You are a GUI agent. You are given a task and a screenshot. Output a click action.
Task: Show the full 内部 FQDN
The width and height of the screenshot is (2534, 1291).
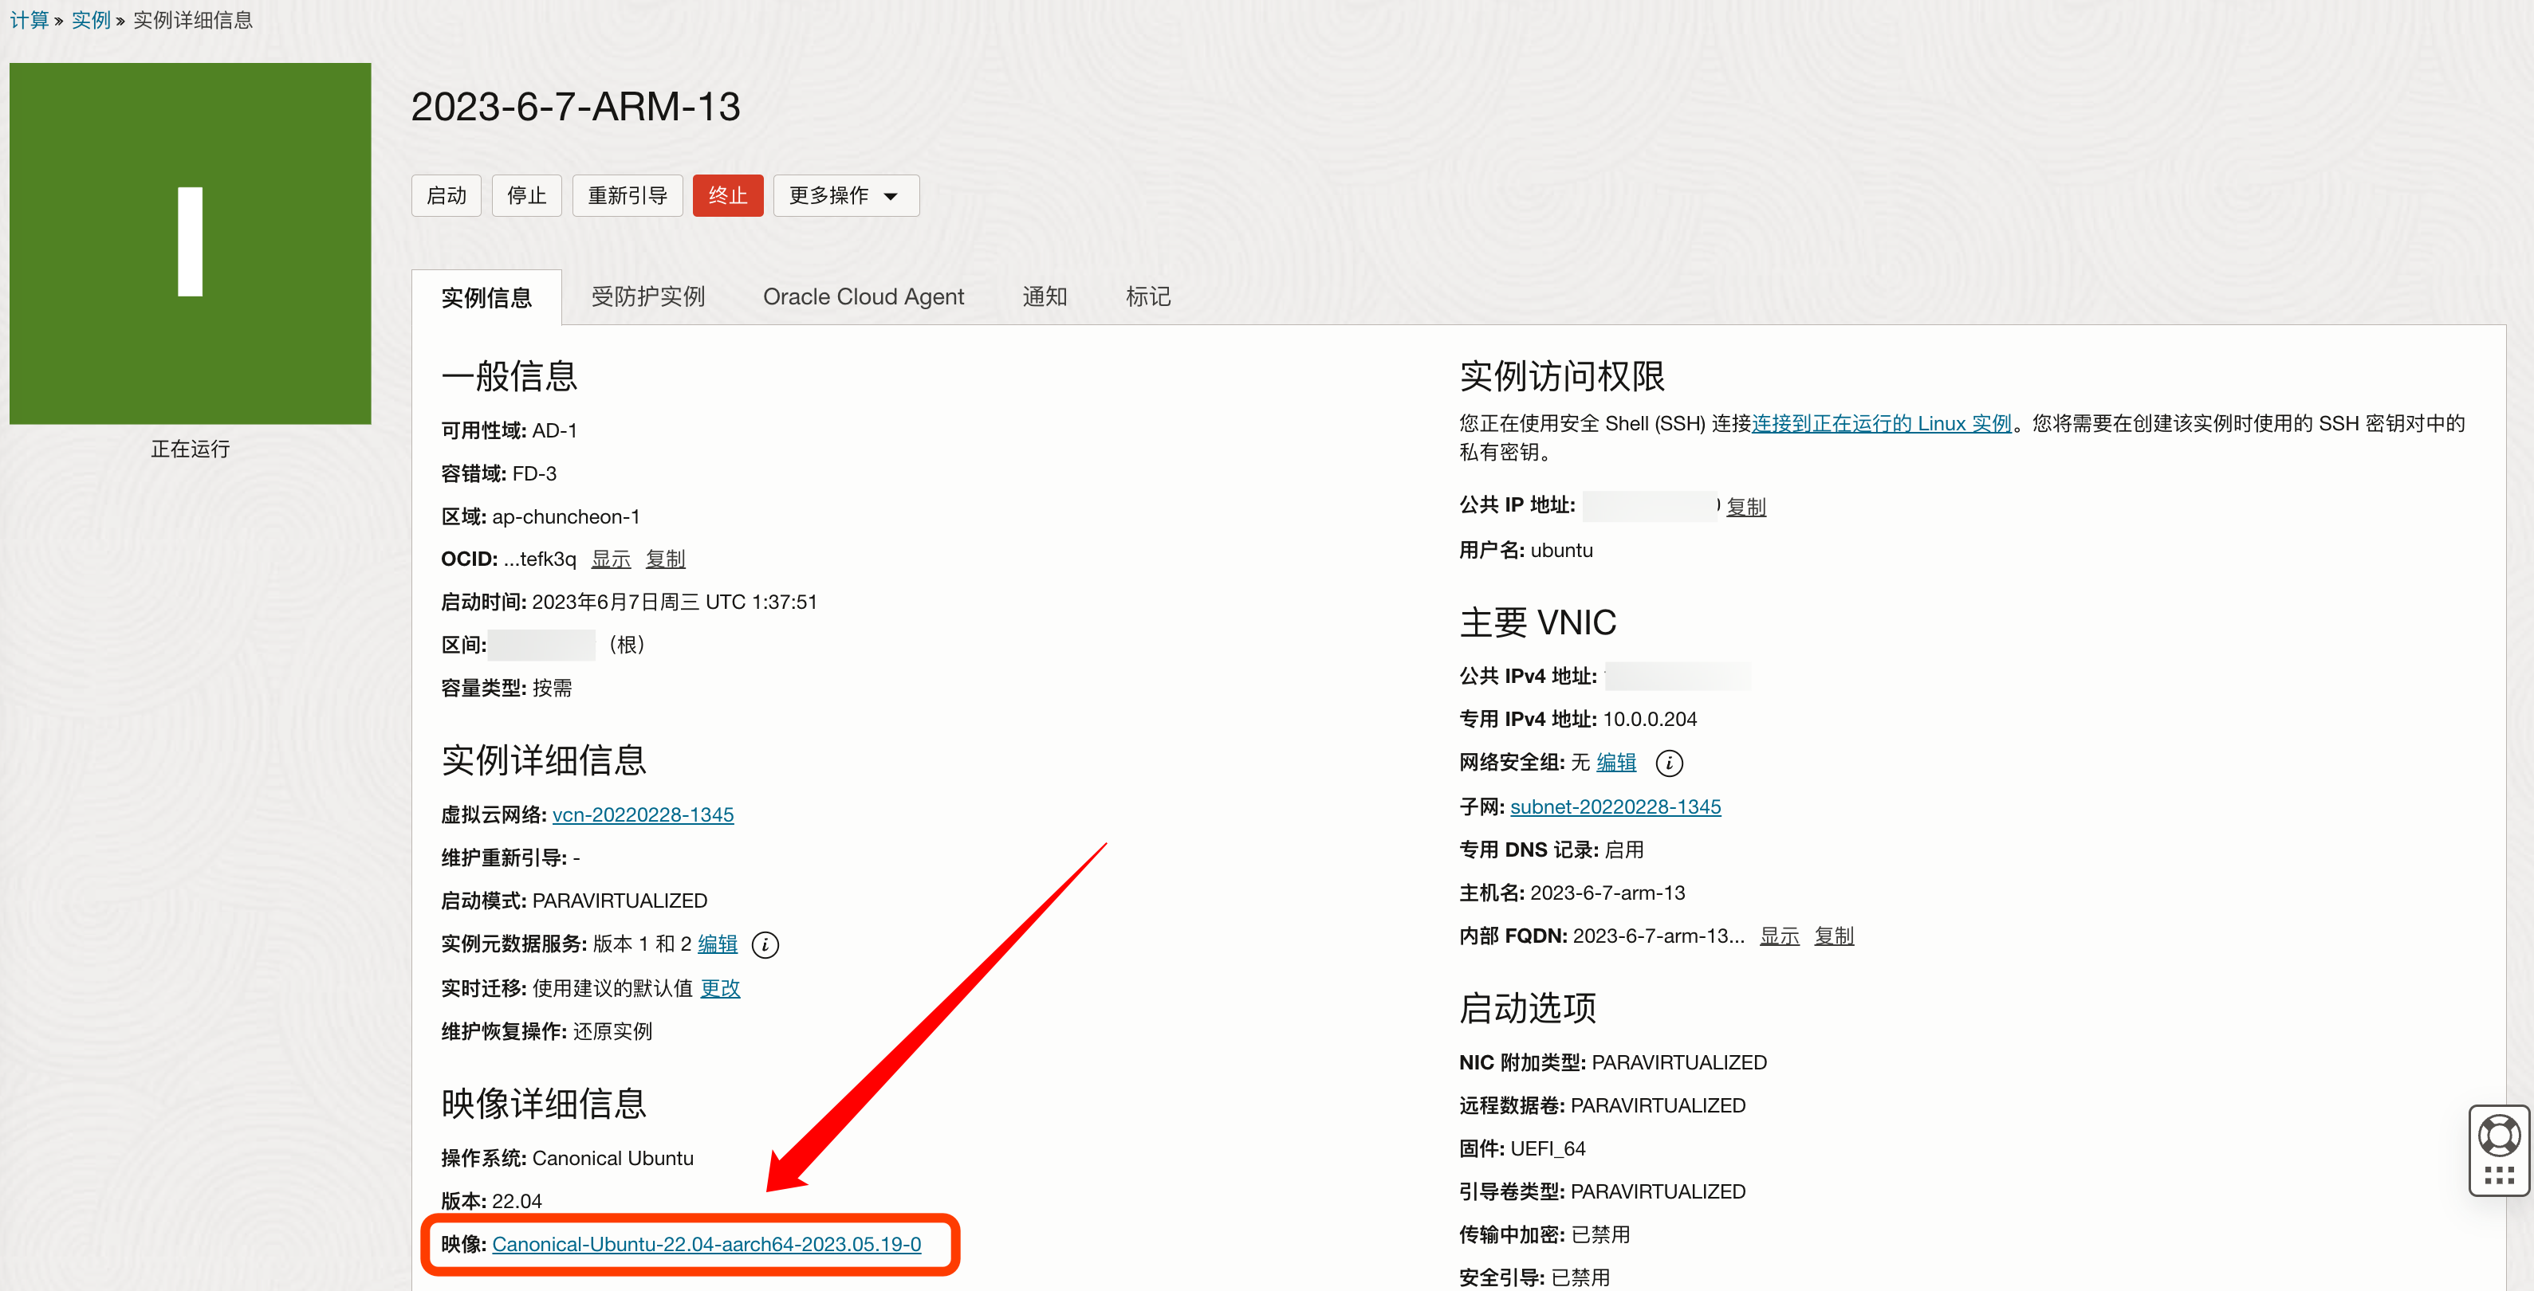[x=1779, y=936]
